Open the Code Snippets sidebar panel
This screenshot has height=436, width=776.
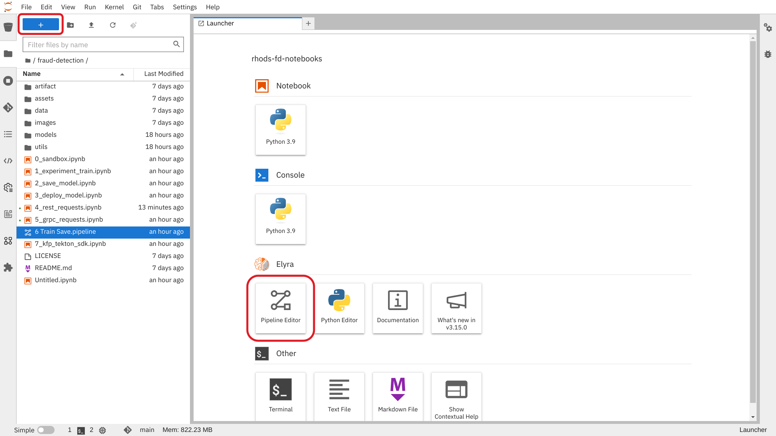pos(8,161)
